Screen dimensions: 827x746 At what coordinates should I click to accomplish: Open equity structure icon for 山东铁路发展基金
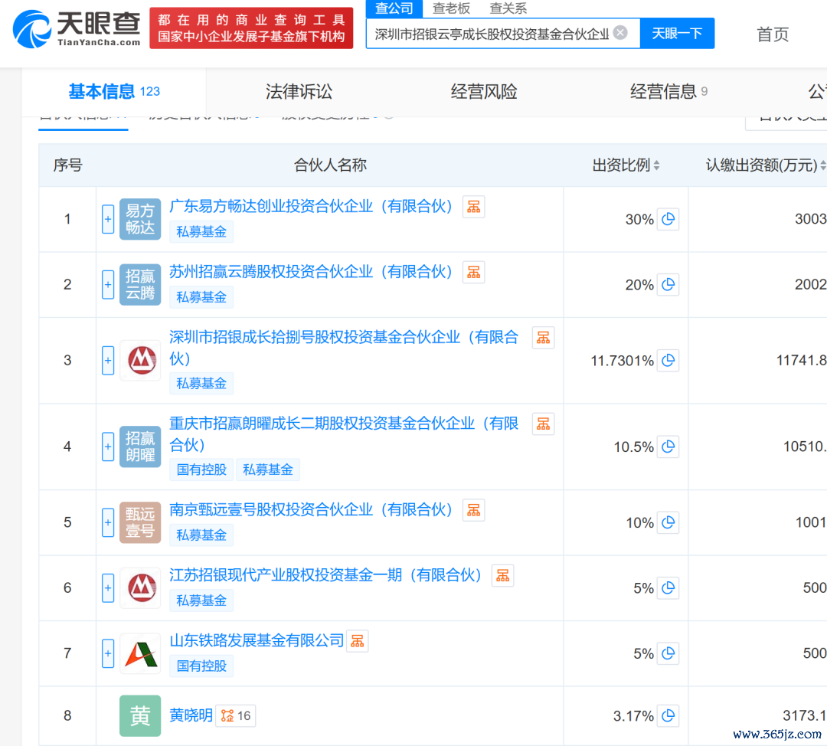point(357,641)
